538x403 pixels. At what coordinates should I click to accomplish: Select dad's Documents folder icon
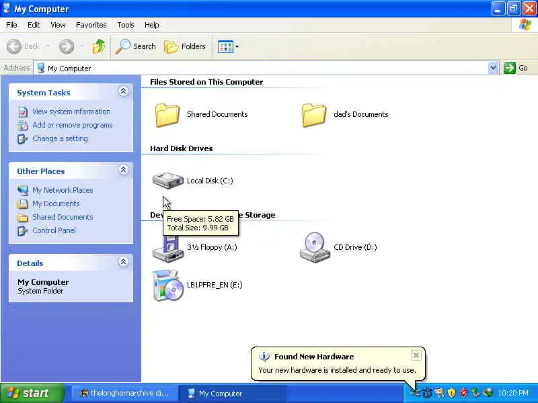[x=314, y=115]
